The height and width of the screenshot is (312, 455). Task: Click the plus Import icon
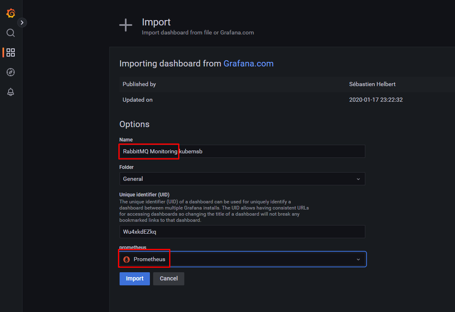pyautogui.click(x=126, y=25)
